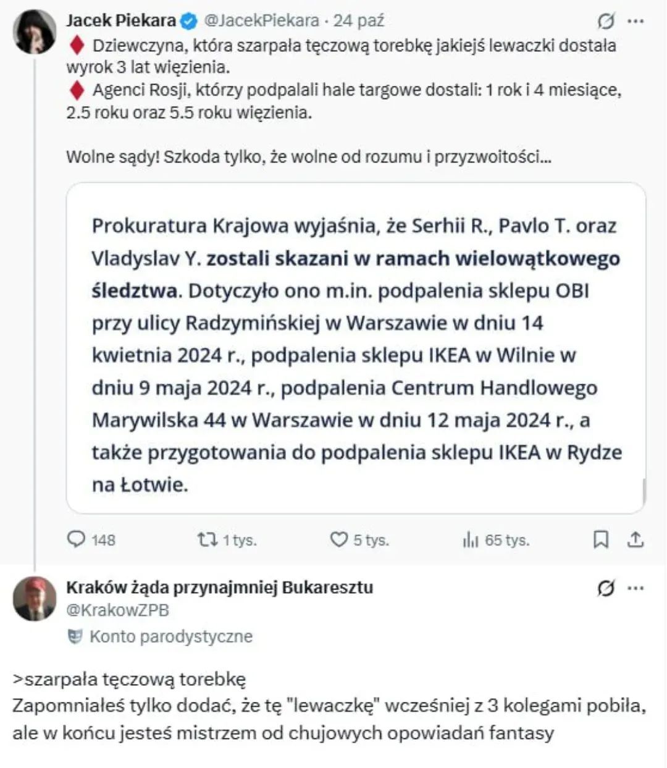
Task: Open more options menu on Kraków reply
Action: pyautogui.click(x=636, y=588)
